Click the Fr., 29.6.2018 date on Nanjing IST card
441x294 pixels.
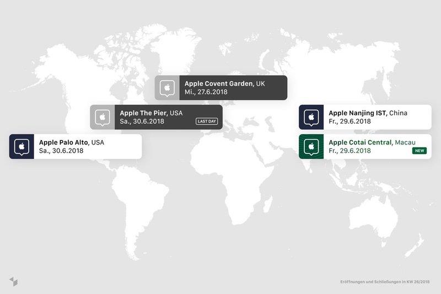pyautogui.click(x=349, y=121)
